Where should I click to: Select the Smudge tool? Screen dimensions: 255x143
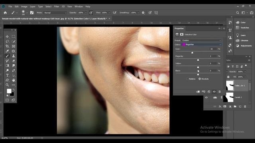(14, 66)
